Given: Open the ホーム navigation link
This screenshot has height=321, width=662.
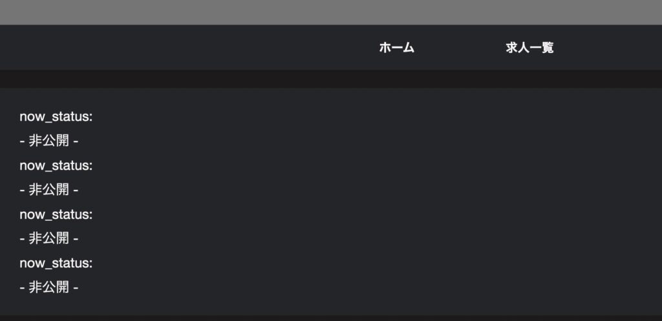Looking at the screenshot, I should 396,48.
